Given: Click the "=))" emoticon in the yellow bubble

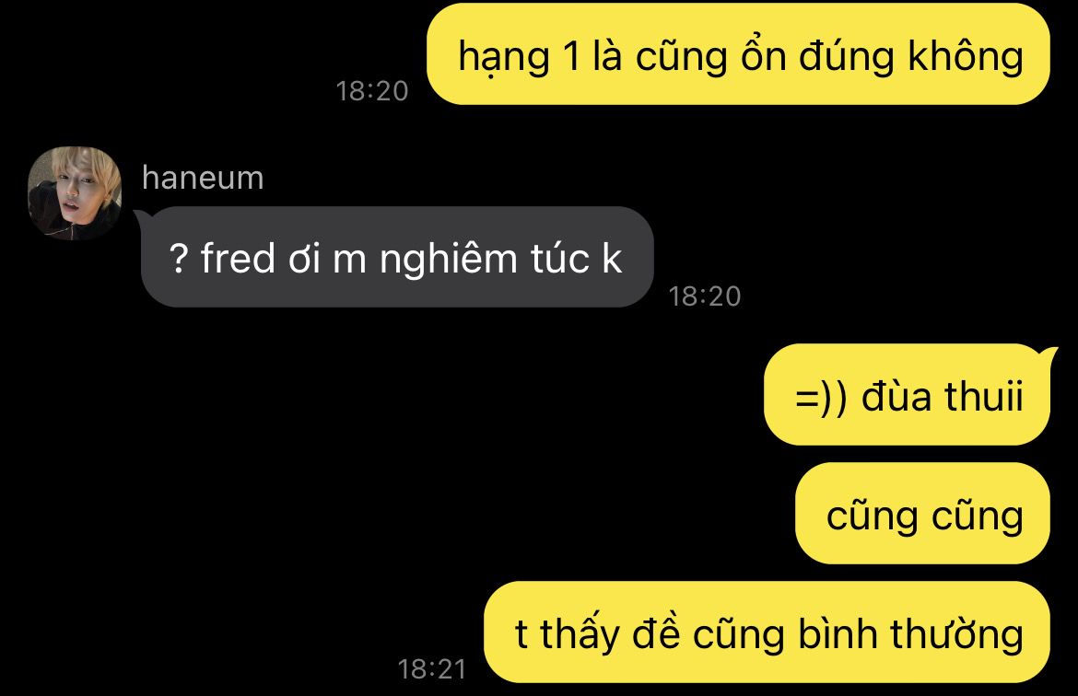Looking at the screenshot, I should (x=821, y=398).
